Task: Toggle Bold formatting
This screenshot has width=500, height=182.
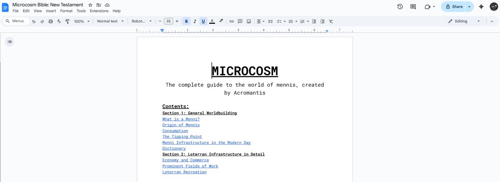Action: (x=186, y=21)
